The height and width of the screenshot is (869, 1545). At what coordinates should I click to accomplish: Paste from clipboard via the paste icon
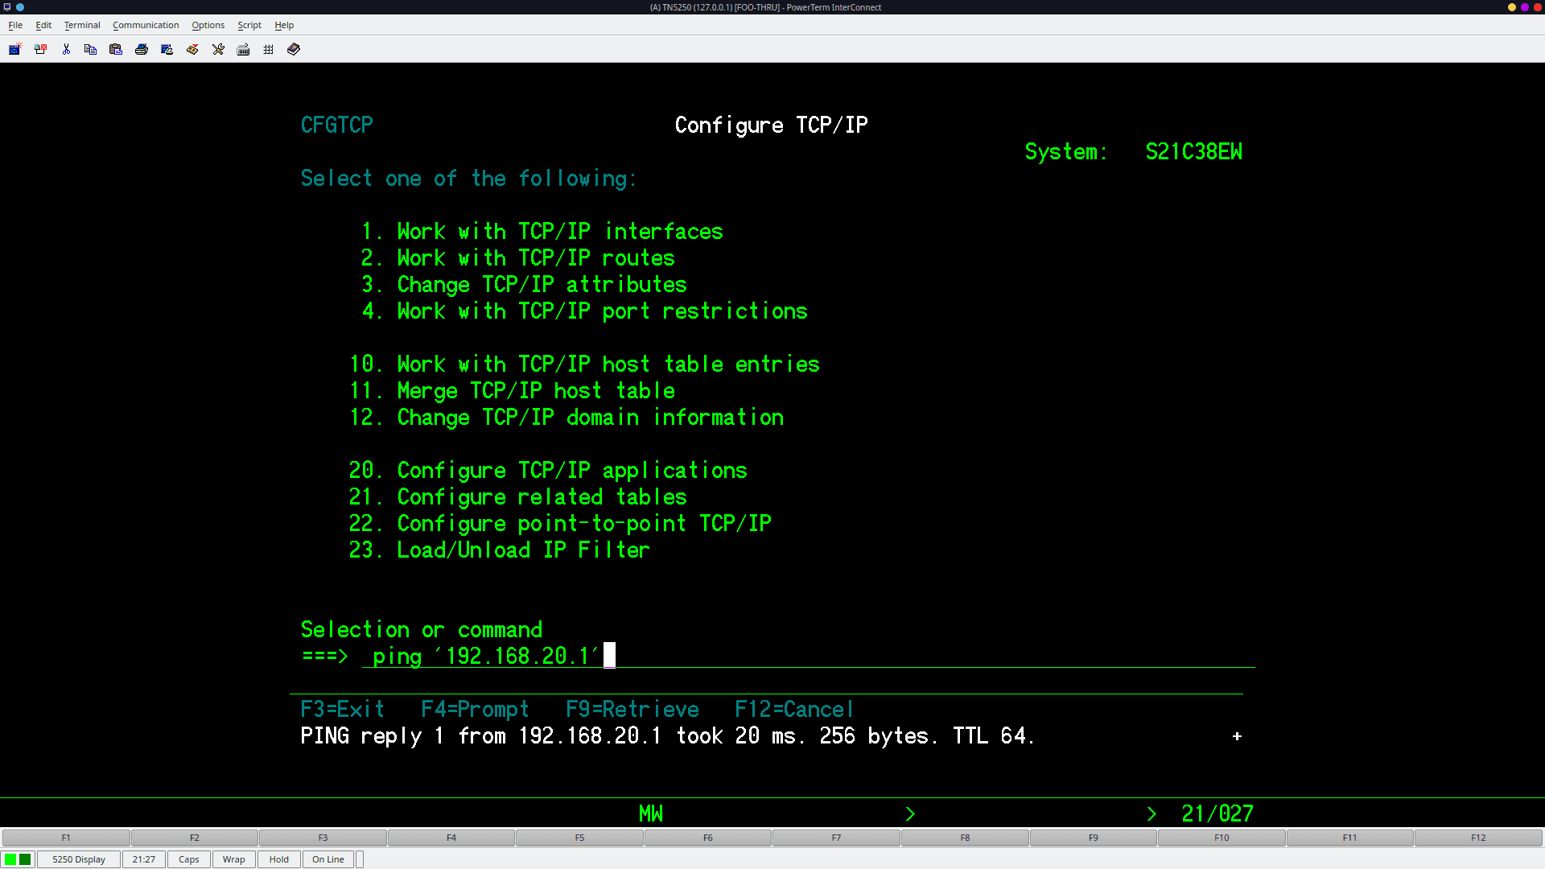116,49
